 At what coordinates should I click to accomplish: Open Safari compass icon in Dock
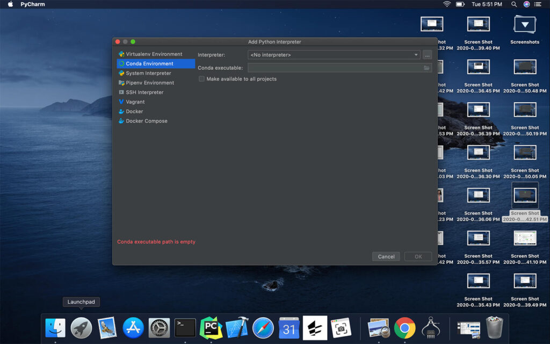[x=263, y=328]
